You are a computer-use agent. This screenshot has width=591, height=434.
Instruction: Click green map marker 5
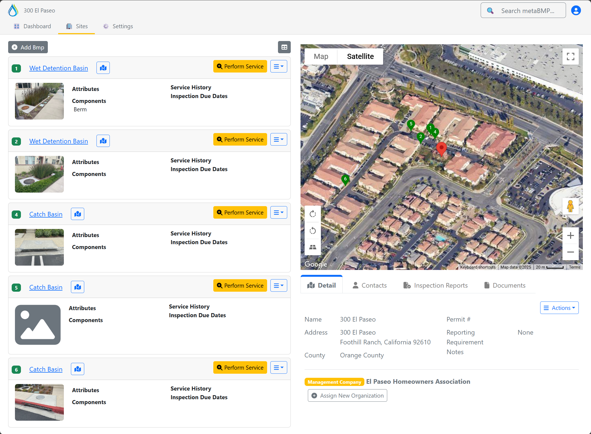(411, 125)
